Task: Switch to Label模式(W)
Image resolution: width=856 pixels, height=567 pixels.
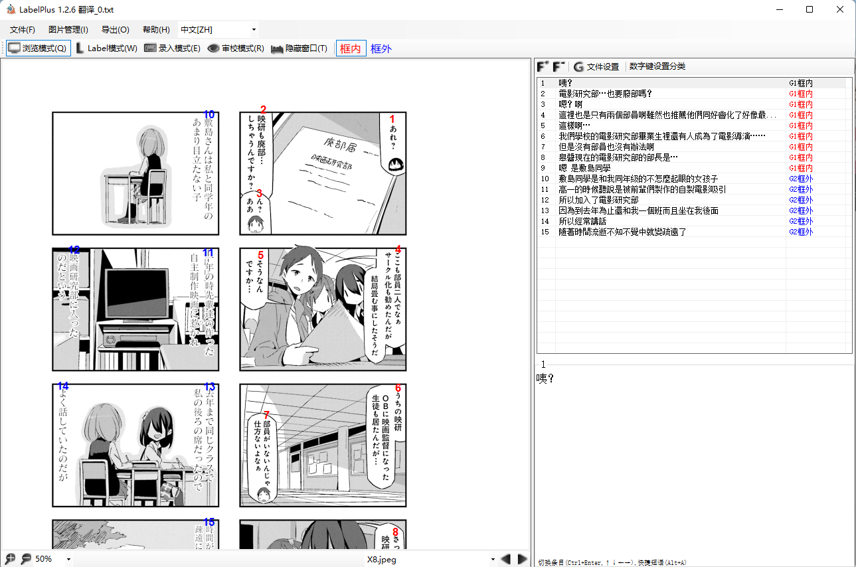Action: tap(106, 48)
